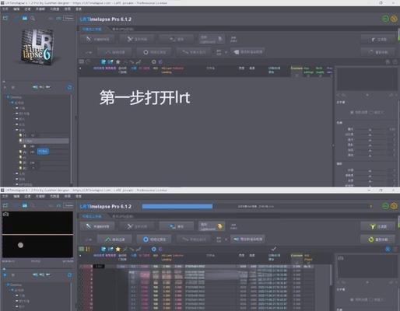Image resolution: width=400 pixels, height=311 pixels.
Task: Toggle the second checkbox in upper right panel
Action: pyautogui.click(x=371, y=112)
